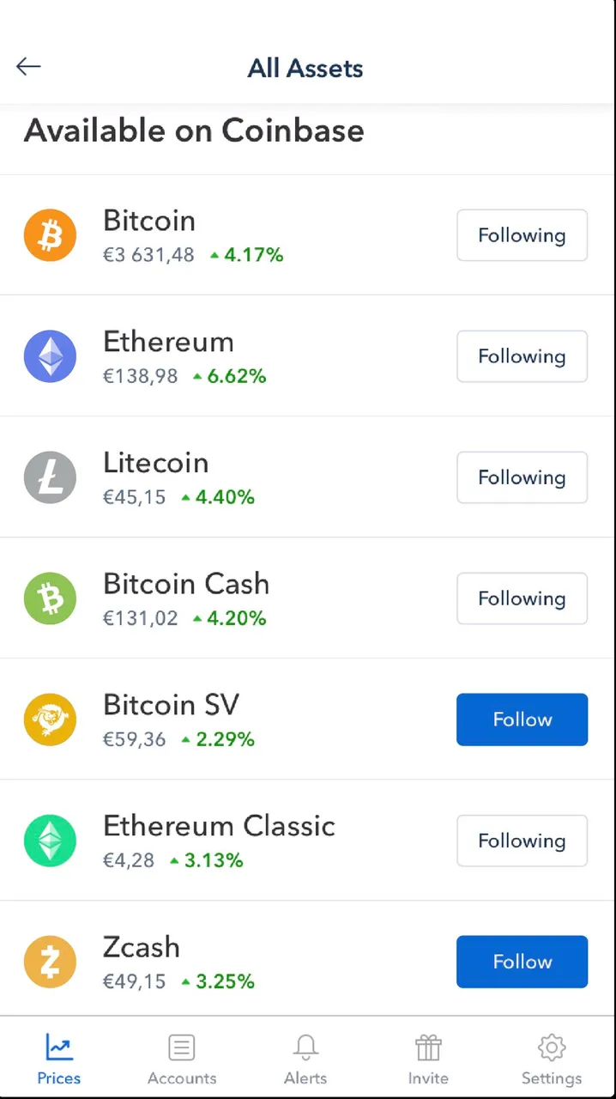The height and width of the screenshot is (1099, 616).
Task: Select the Ethereum Classic green icon
Action: coord(50,841)
